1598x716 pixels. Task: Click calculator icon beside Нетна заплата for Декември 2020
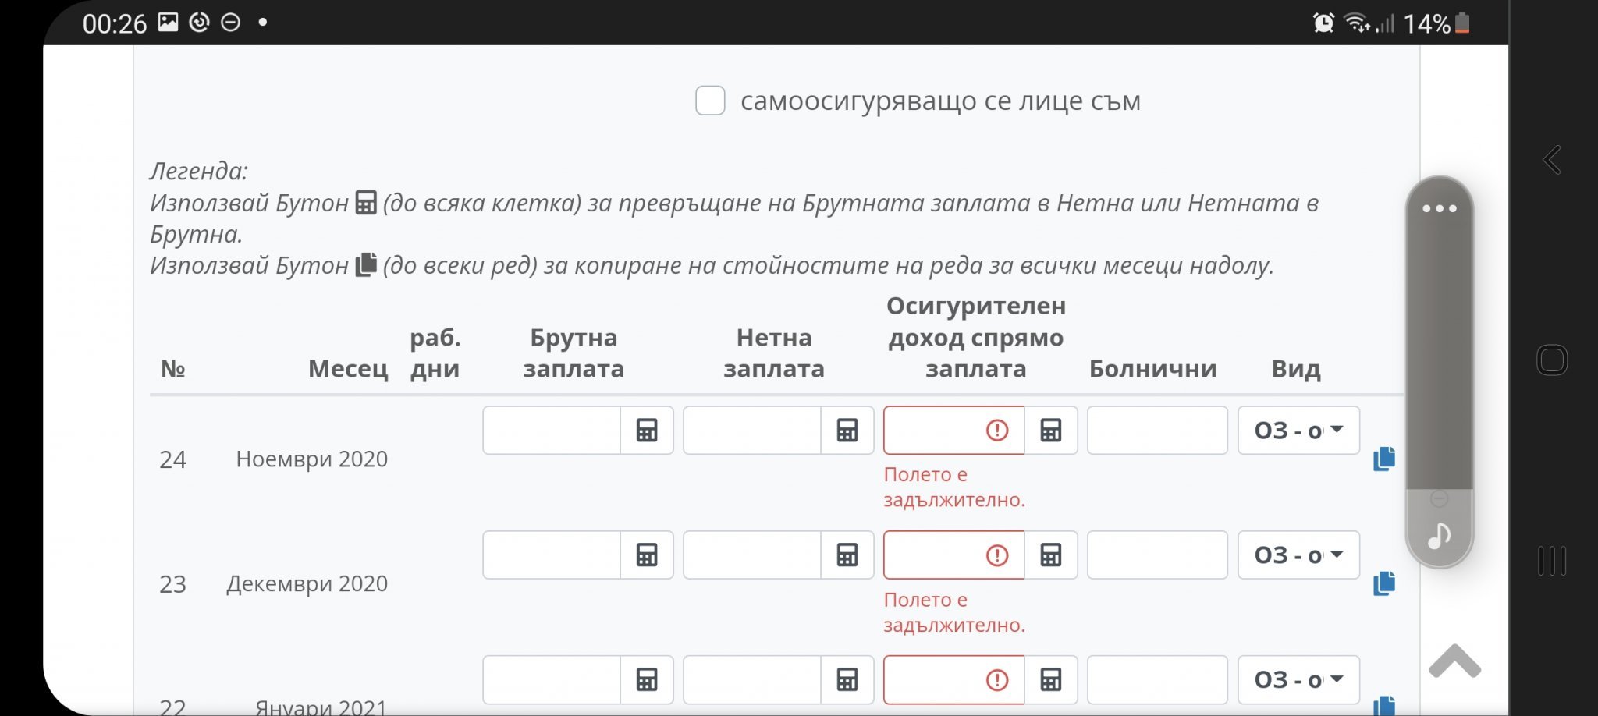coord(847,555)
